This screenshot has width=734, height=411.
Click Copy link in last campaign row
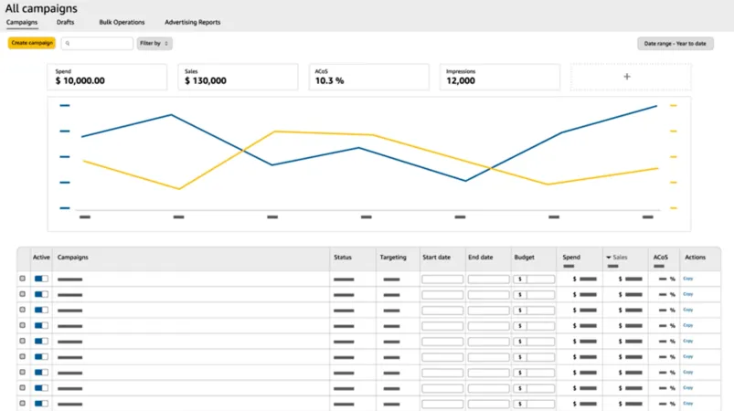687,404
